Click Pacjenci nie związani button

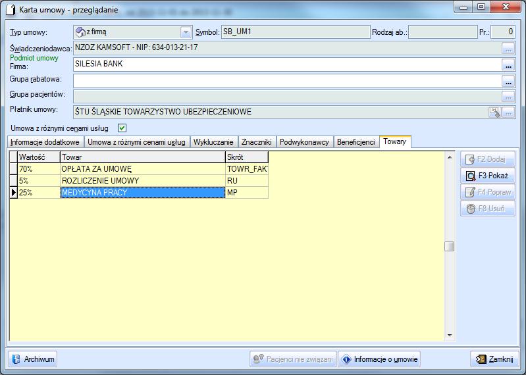point(293,359)
